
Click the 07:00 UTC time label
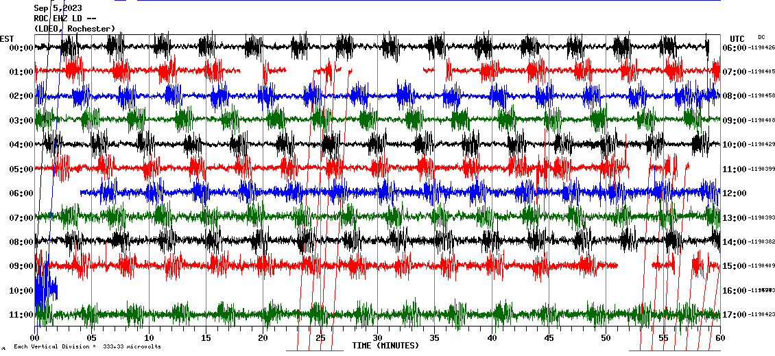(x=735, y=72)
